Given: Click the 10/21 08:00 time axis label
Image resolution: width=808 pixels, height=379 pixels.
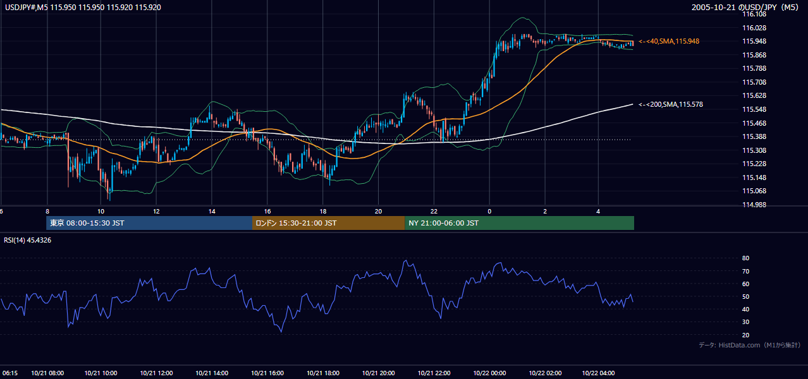Looking at the screenshot, I should [x=46, y=373].
